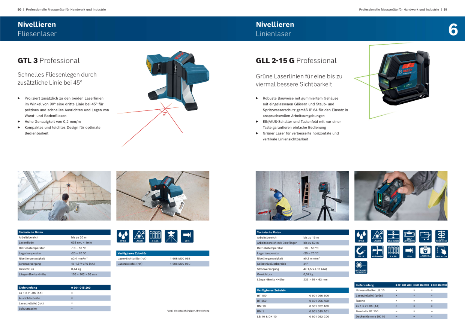Click the 20 m range icon
Image resolution: width=465 pixels, height=328 pixels.
(x=187, y=236)
